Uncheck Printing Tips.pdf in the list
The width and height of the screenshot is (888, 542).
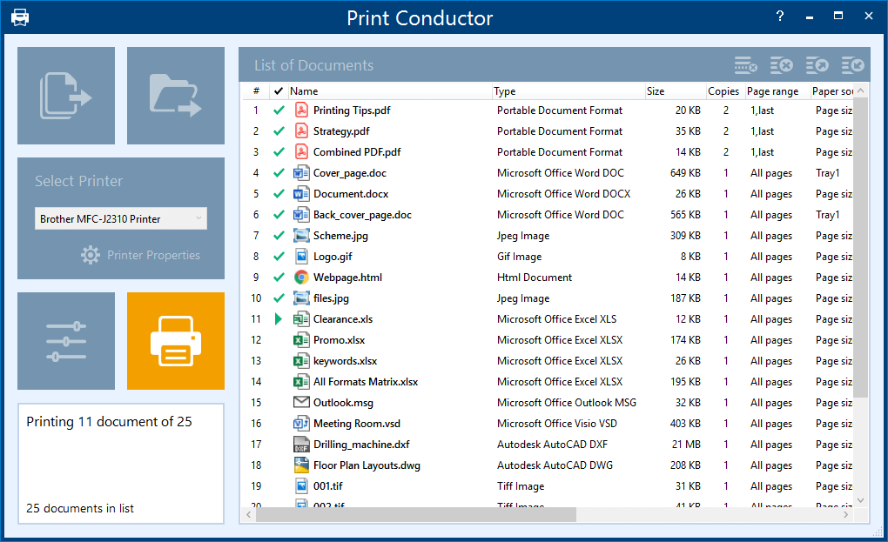coord(278,110)
